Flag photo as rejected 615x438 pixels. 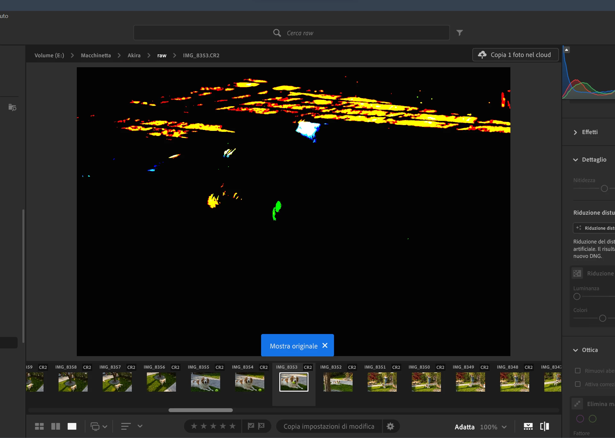[x=261, y=426]
